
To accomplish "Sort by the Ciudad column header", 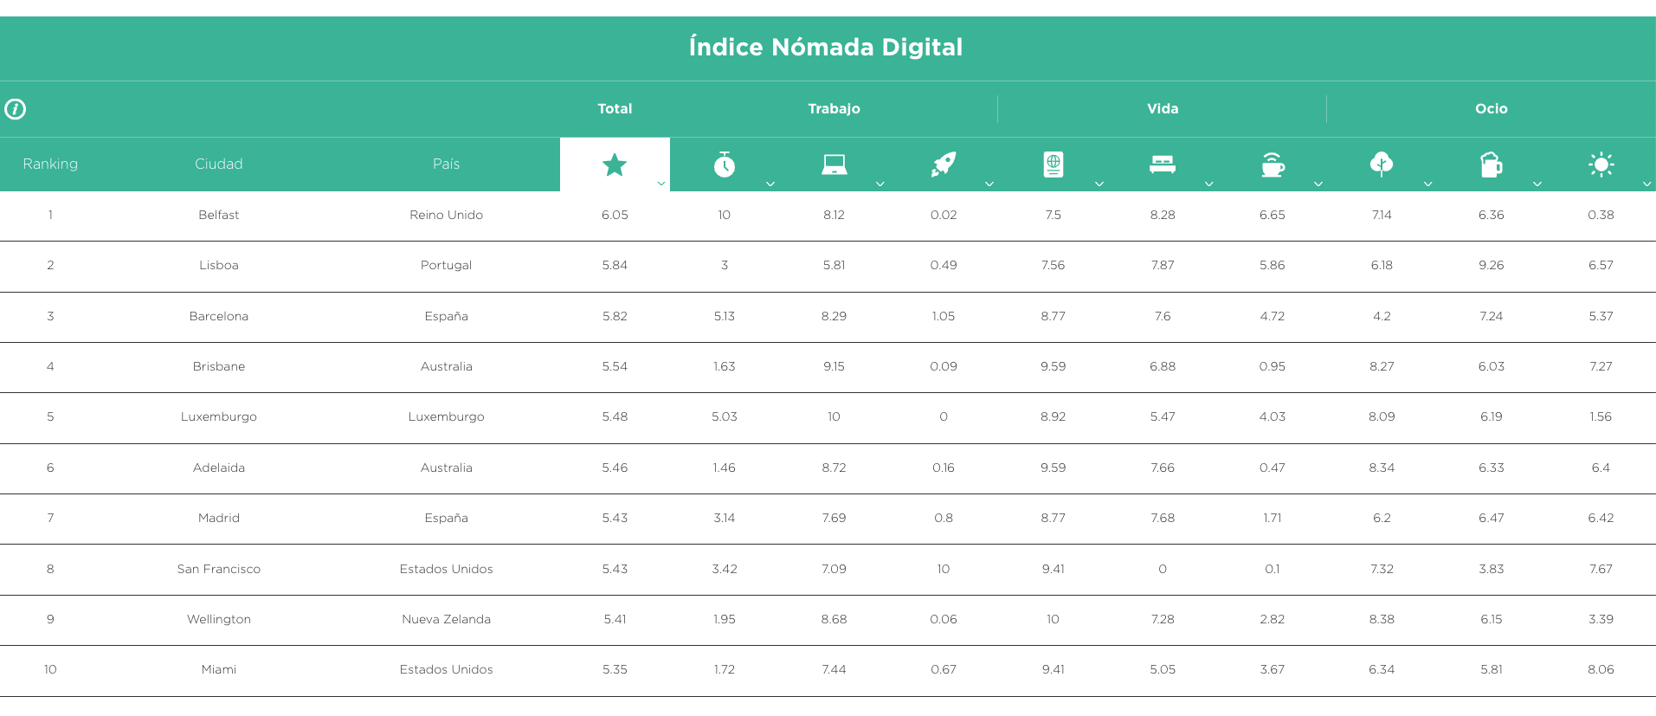I will tap(218, 164).
